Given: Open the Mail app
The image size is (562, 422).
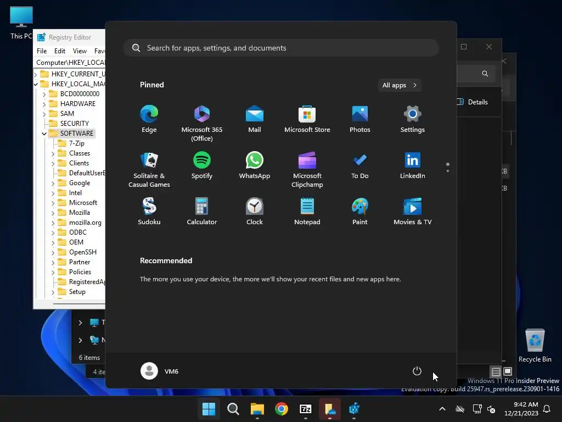Looking at the screenshot, I should click(x=255, y=119).
